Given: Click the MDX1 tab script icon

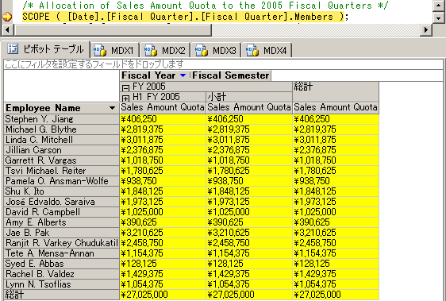Looking at the screenshot, I should pos(100,50).
